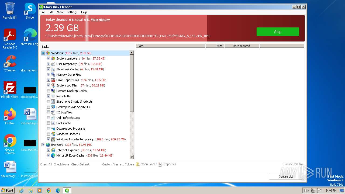Open the Windows Start button
The width and height of the screenshot is (345, 194).
click(8, 190)
